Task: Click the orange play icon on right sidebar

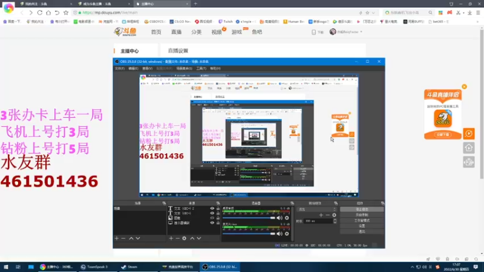Action: [469, 134]
